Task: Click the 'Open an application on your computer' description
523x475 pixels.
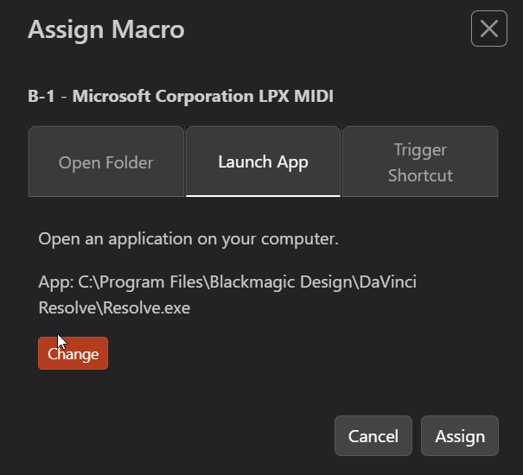Action: pyautogui.click(x=188, y=238)
